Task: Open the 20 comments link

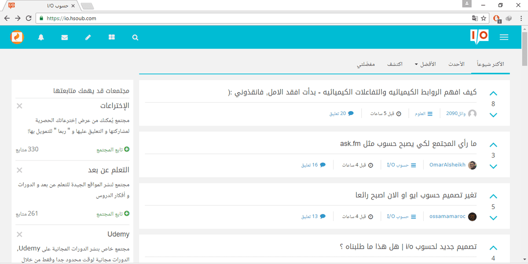Action: pos(341,114)
